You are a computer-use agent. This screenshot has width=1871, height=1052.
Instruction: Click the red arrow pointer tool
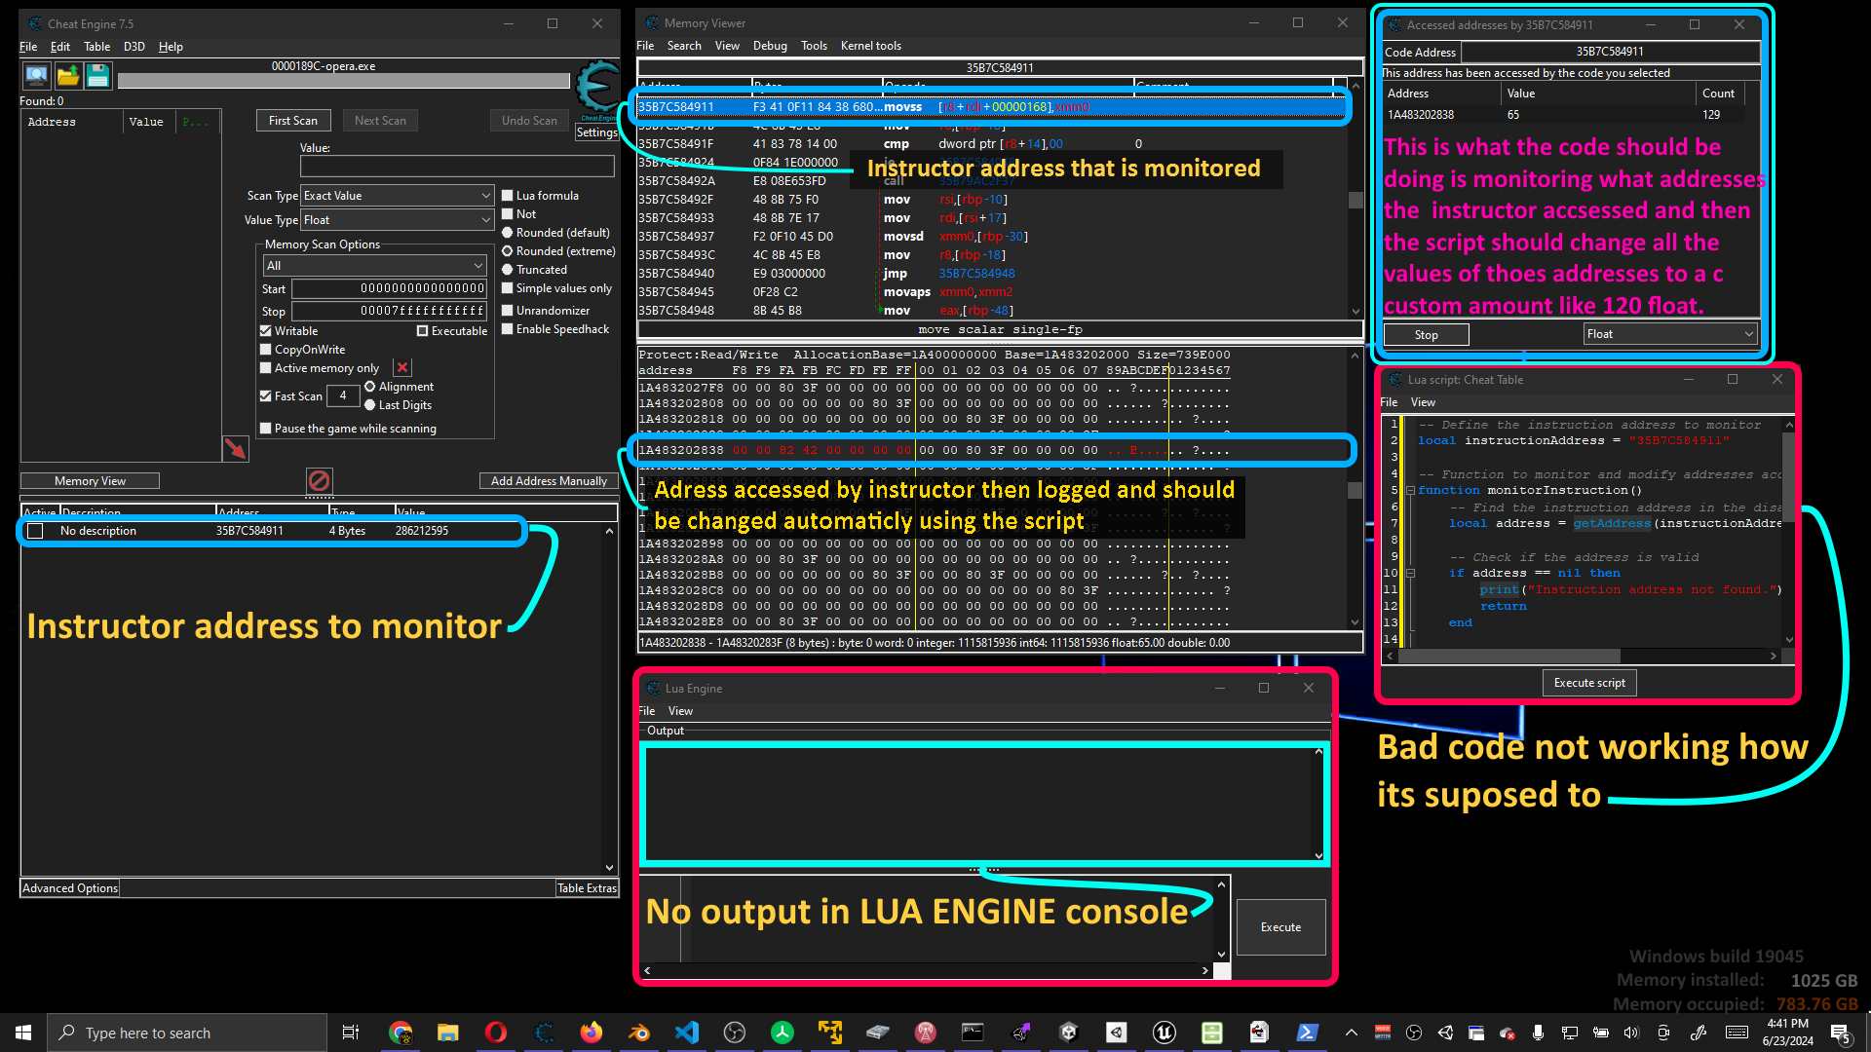pos(235,448)
